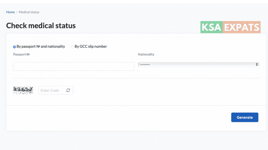Select the passport and nationality radio button
Image resolution: width=268 pixels, height=150 pixels.
(x=14, y=47)
